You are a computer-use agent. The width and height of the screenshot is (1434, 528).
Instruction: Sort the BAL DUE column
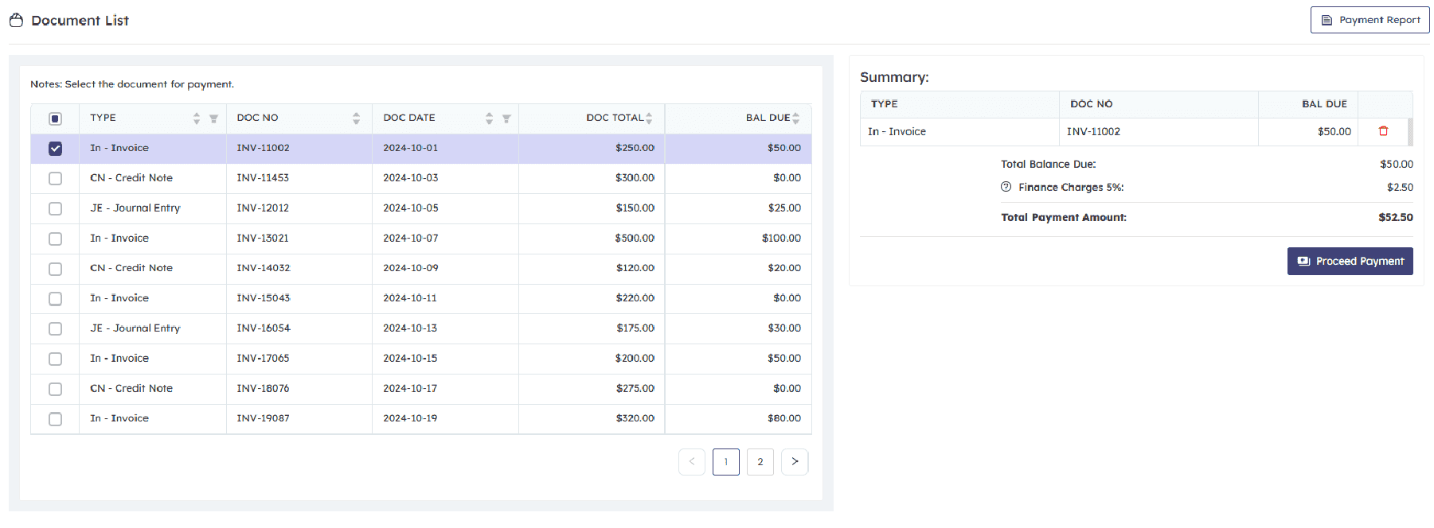[x=795, y=118]
